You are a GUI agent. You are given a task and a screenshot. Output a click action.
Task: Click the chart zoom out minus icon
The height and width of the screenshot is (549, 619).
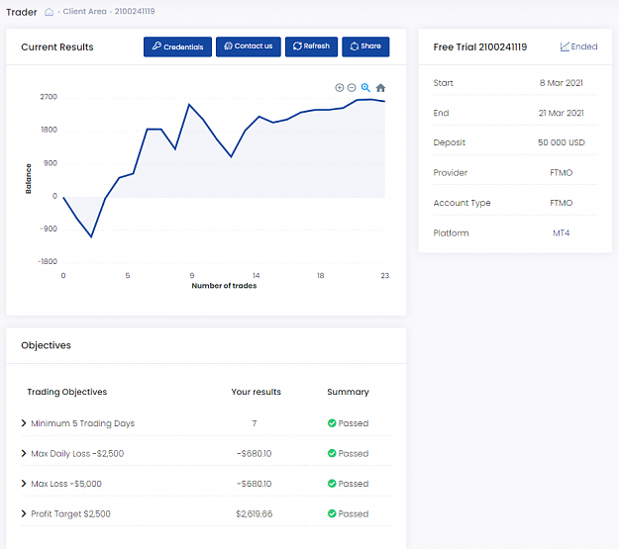(352, 88)
